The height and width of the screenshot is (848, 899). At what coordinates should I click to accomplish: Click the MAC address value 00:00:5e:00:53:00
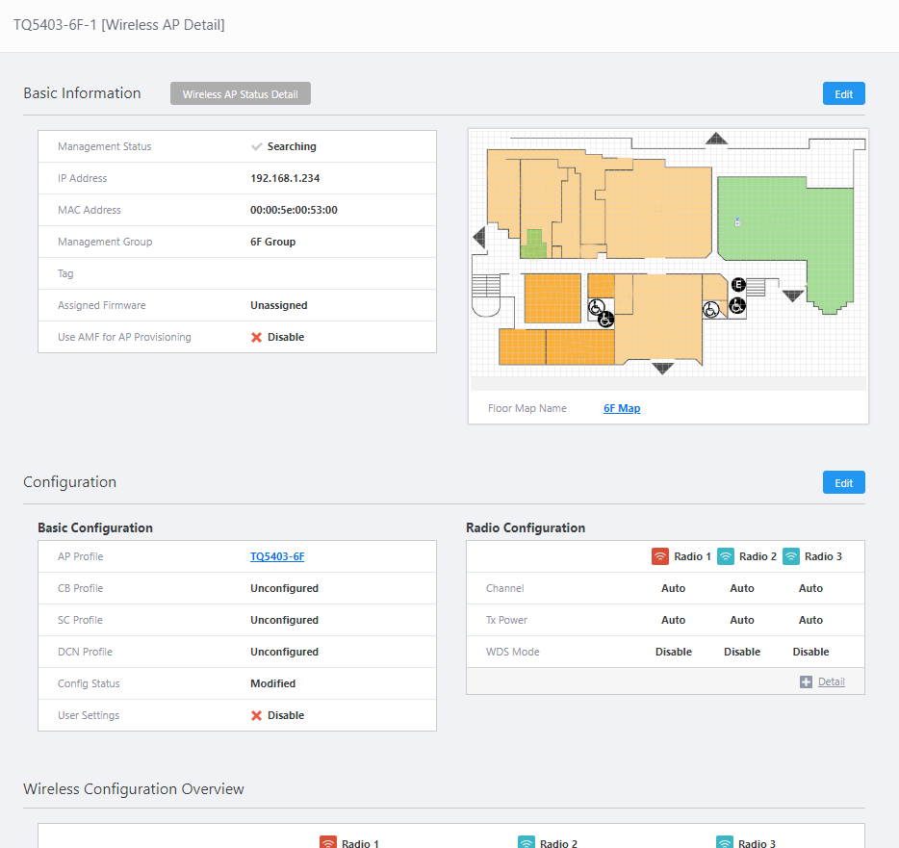(294, 210)
